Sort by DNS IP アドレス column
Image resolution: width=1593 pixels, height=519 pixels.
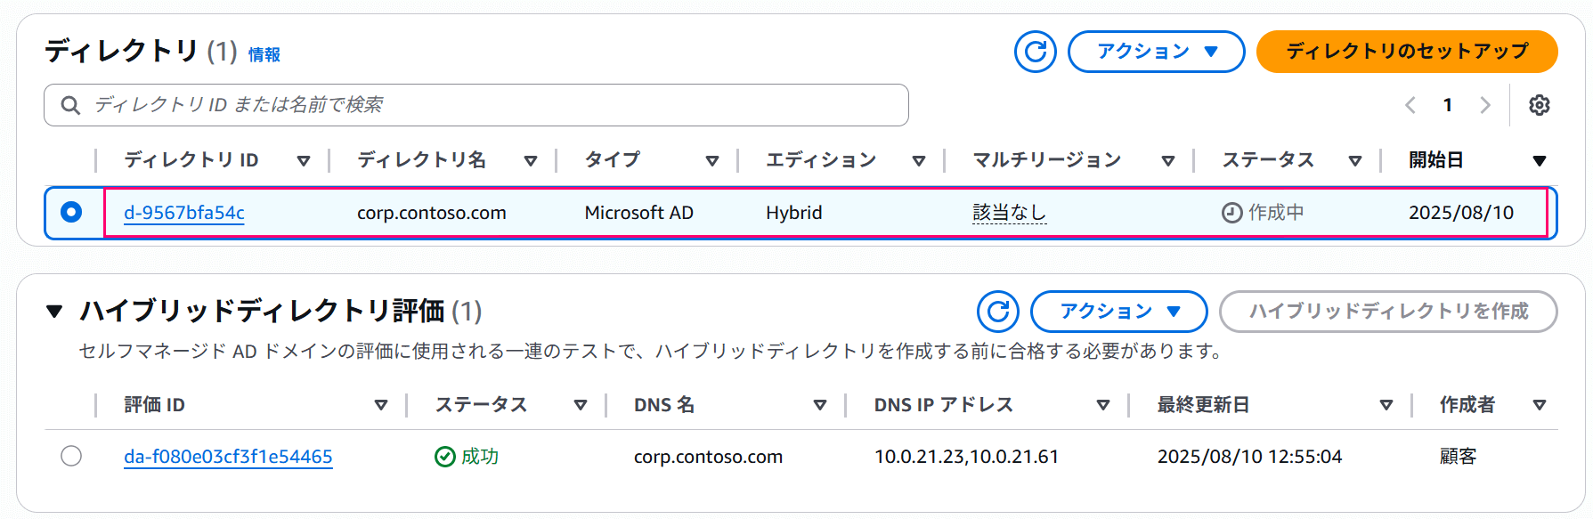click(1103, 405)
